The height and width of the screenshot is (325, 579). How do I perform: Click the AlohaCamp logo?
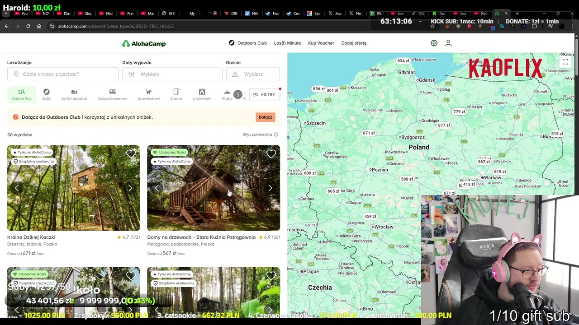tap(144, 43)
